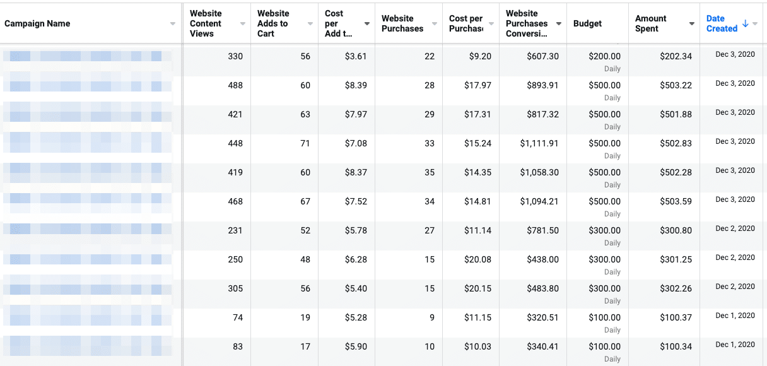Open the Website Content Views column dropdown arrow
The height and width of the screenshot is (366, 767).
(x=243, y=24)
